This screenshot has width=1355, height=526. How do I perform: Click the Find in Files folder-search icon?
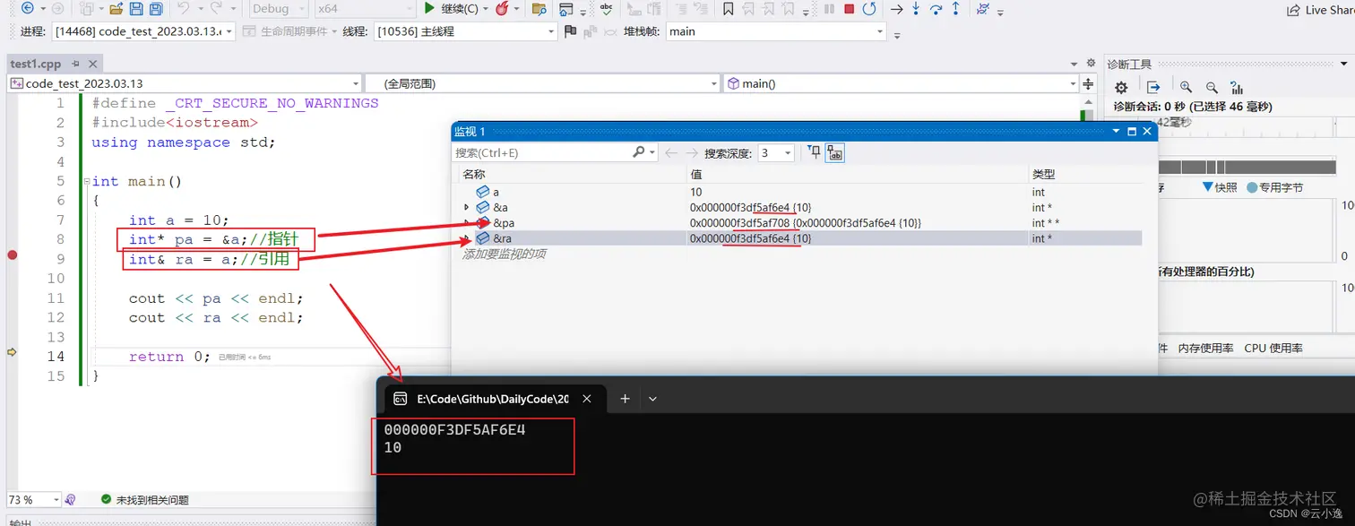[x=539, y=9]
